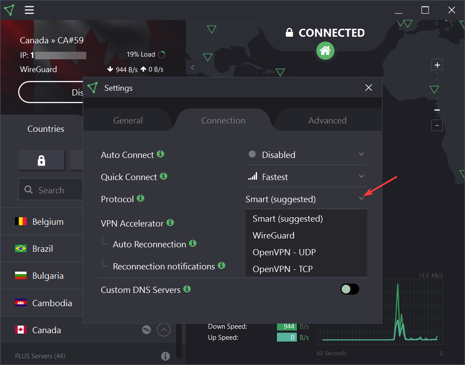The width and height of the screenshot is (465, 365).
Task: Choose OpenVPN - UDP from the list
Action: pyautogui.click(x=284, y=252)
